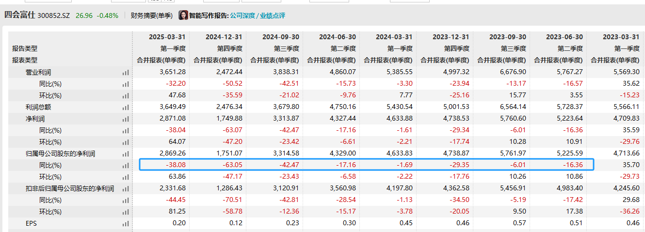645x232 pixels.
Task: Open chart icon for highlighted 同比(%) row
Action: 126,165
